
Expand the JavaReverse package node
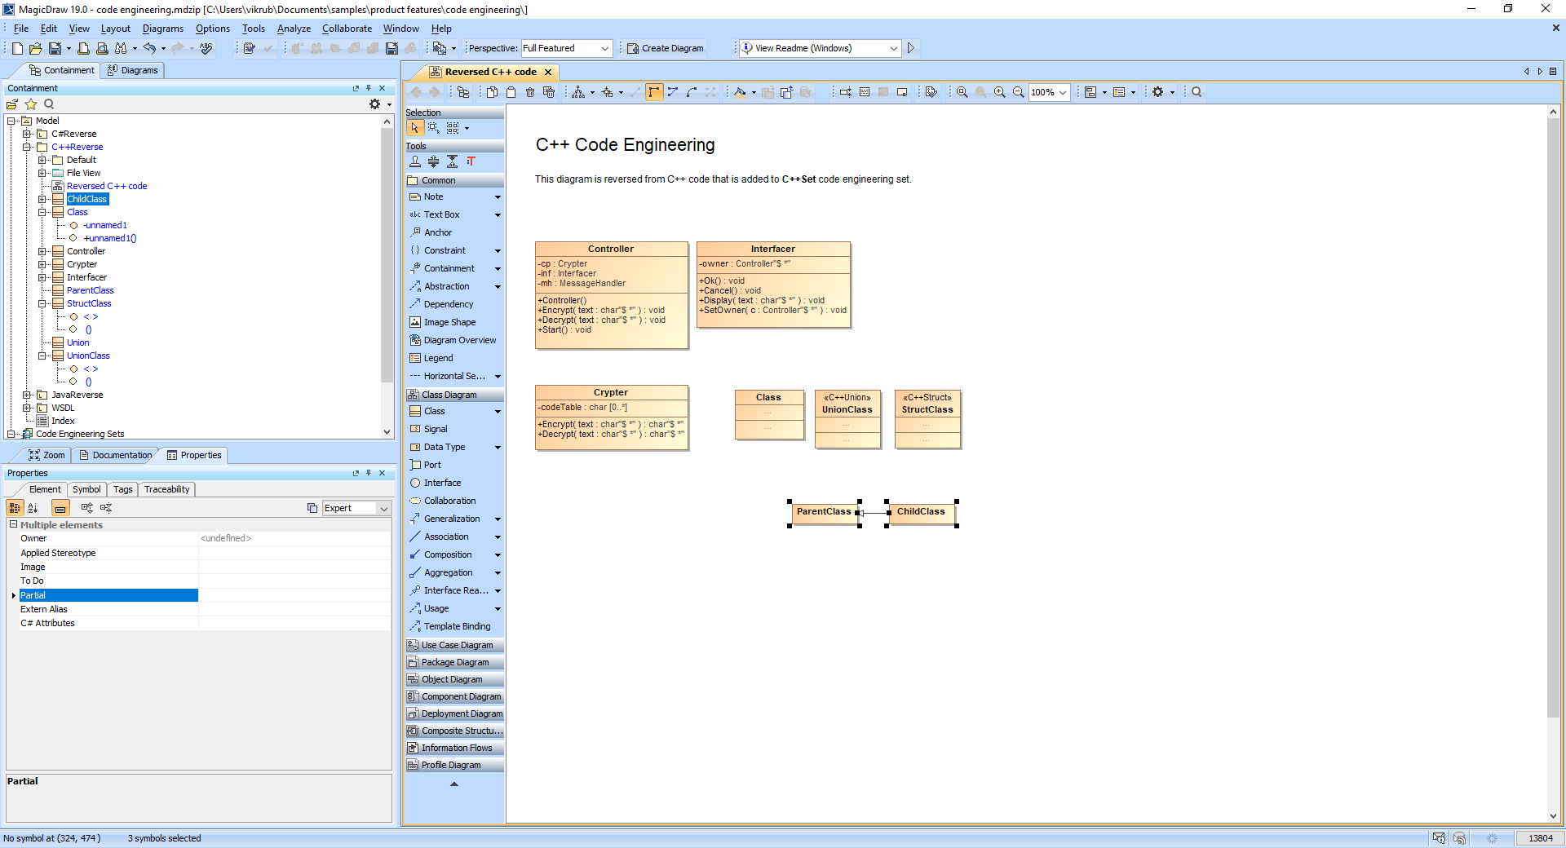point(27,395)
